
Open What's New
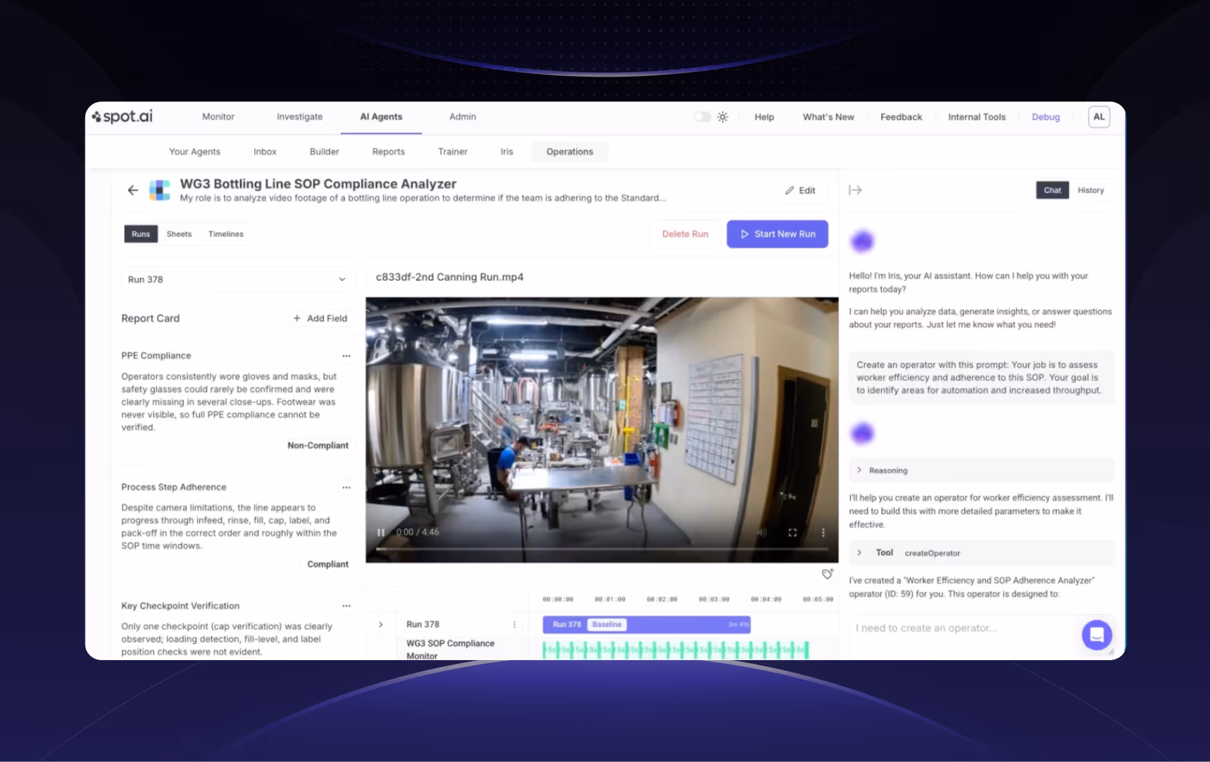[x=829, y=117]
